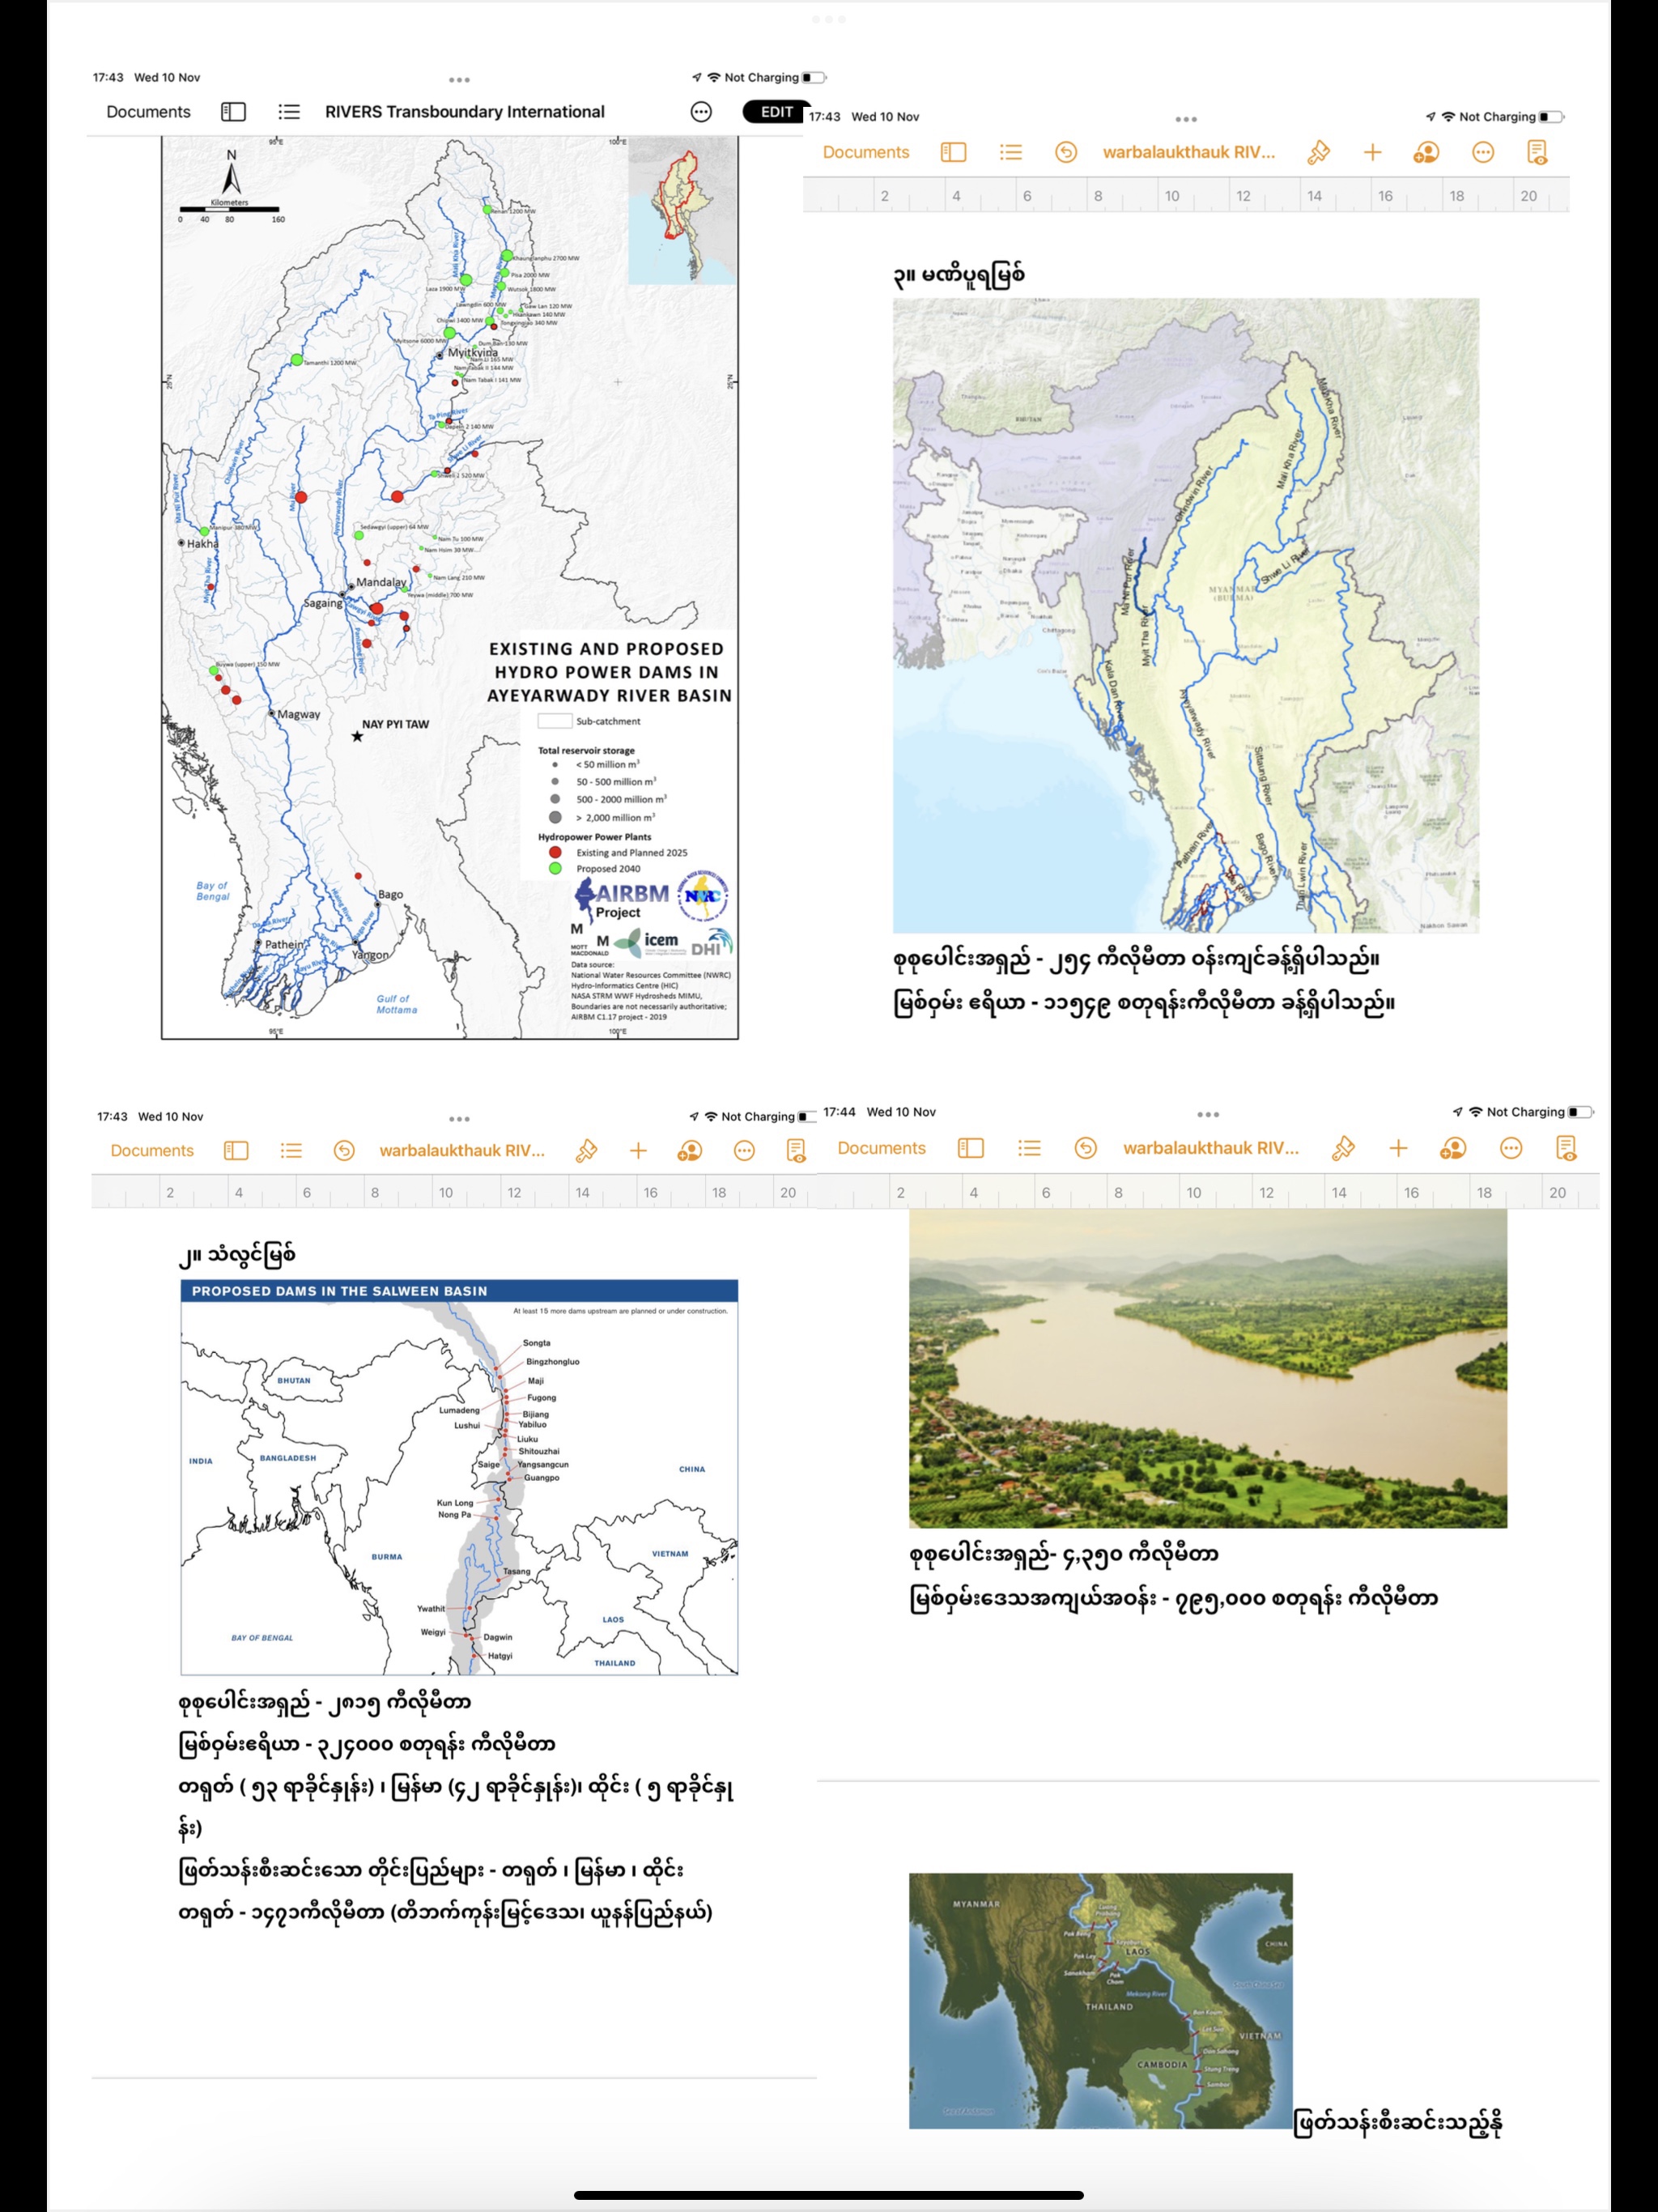Screen dimensions: 1658x2212
Task: Tap the Ayeyarwady hydro power dams map image
Action: pos(450,588)
